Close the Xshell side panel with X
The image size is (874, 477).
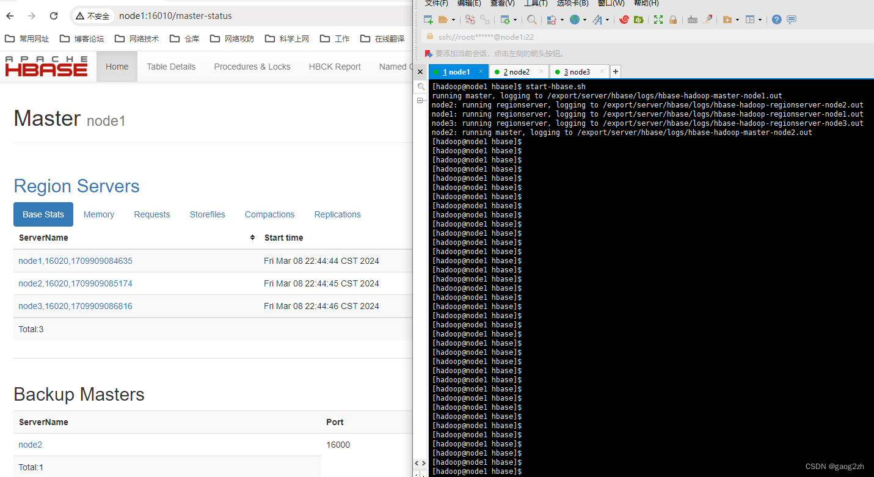click(x=420, y=72)
